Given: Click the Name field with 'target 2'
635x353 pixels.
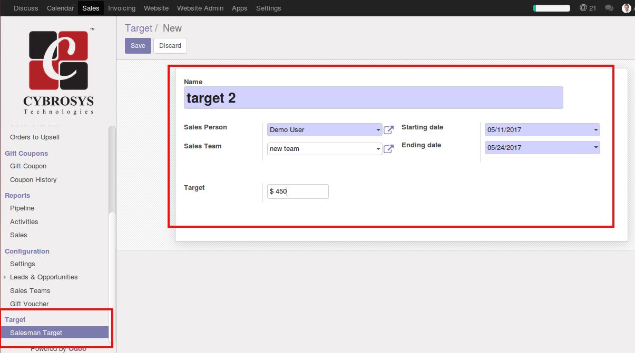Looking at the screenshot, I should pyautogui.click(x=374, y=98).
